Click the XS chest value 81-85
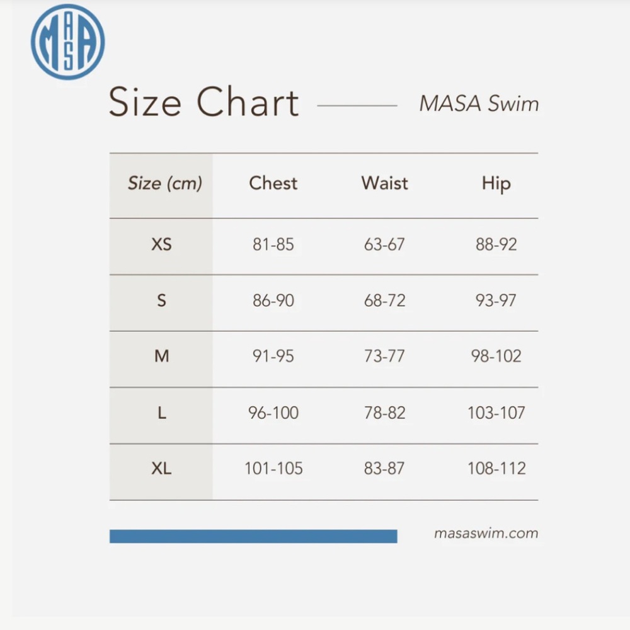 [273, 244]
